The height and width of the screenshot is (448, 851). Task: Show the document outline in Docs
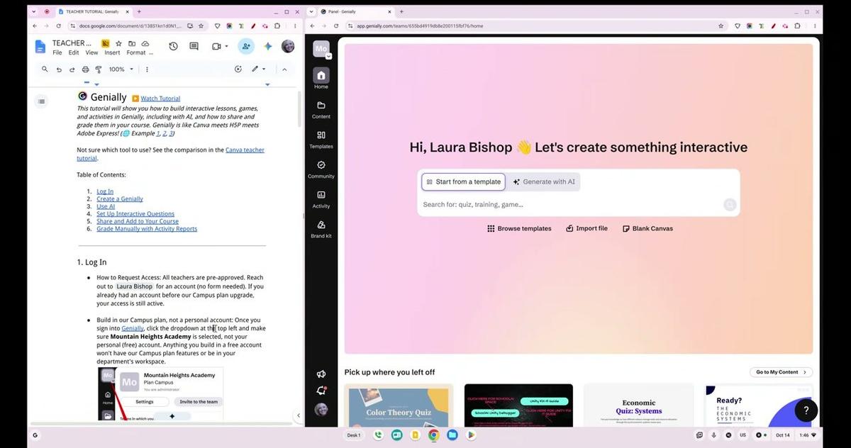click(x=42, y=101)
